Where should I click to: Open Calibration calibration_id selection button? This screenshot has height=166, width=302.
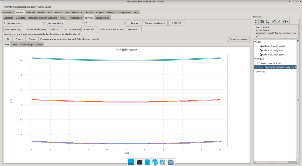coord(133,29)
